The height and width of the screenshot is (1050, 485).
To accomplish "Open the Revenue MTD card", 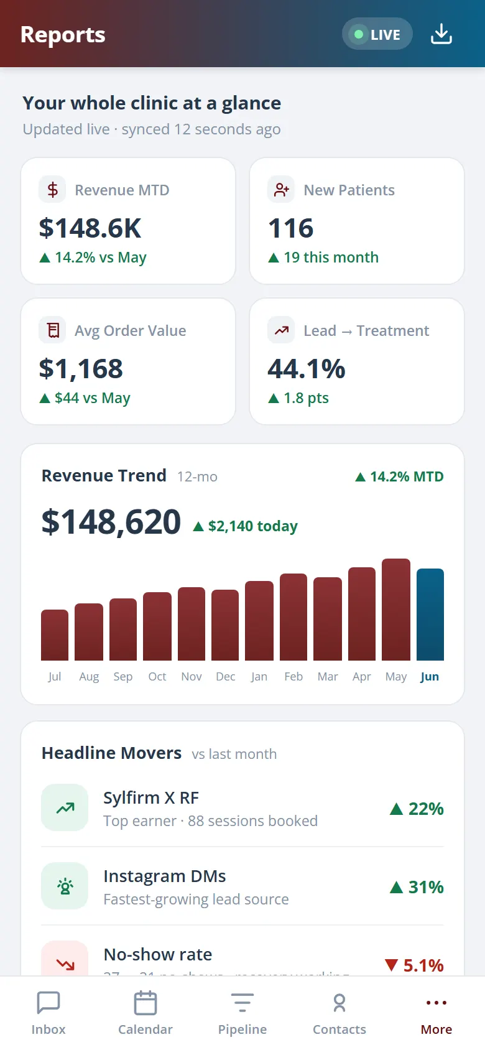I will 128,221.
